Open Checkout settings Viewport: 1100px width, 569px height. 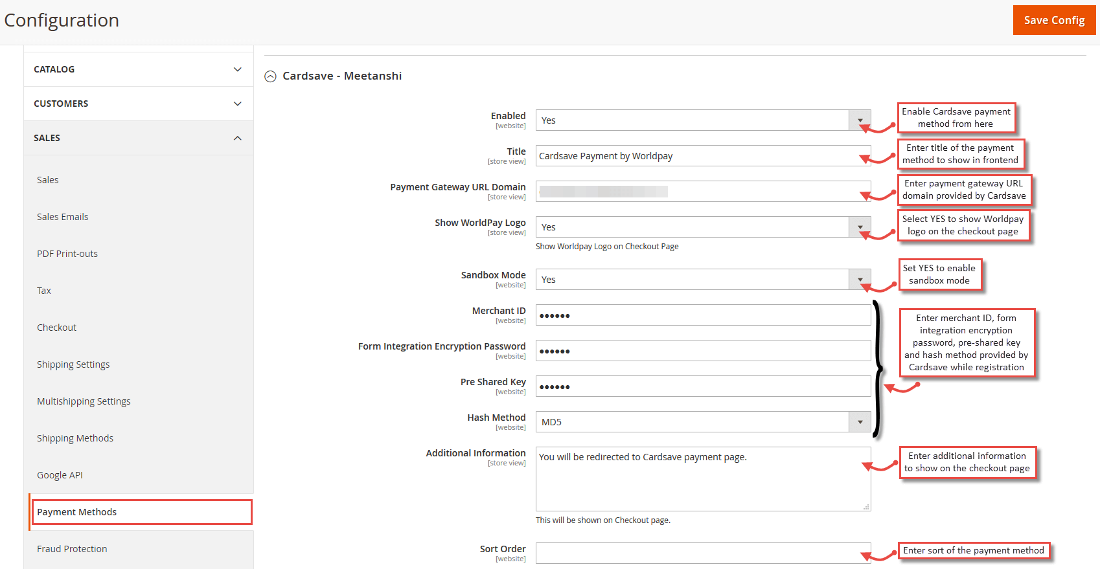click(57, 328)
